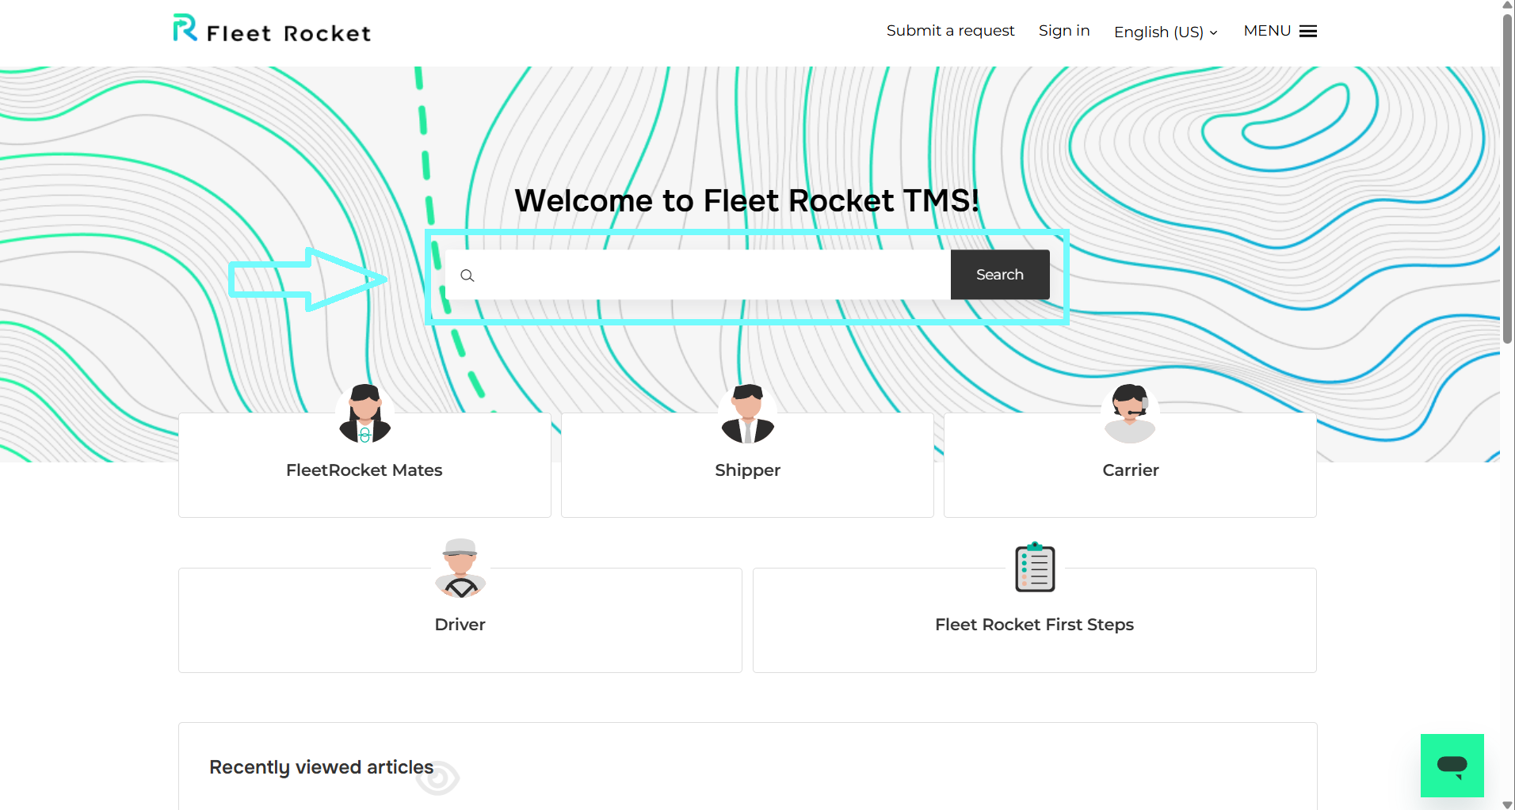Click the Recently viewed articles heading
1515x810 pixels.
320,766
